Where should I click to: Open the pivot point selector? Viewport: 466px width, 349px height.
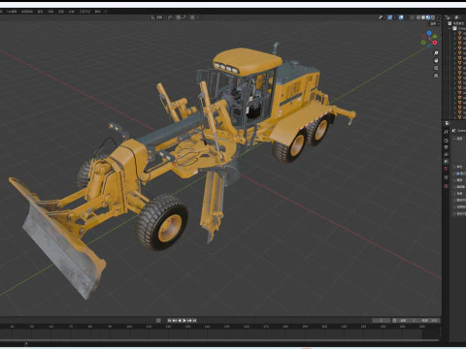tap(171, 17)
